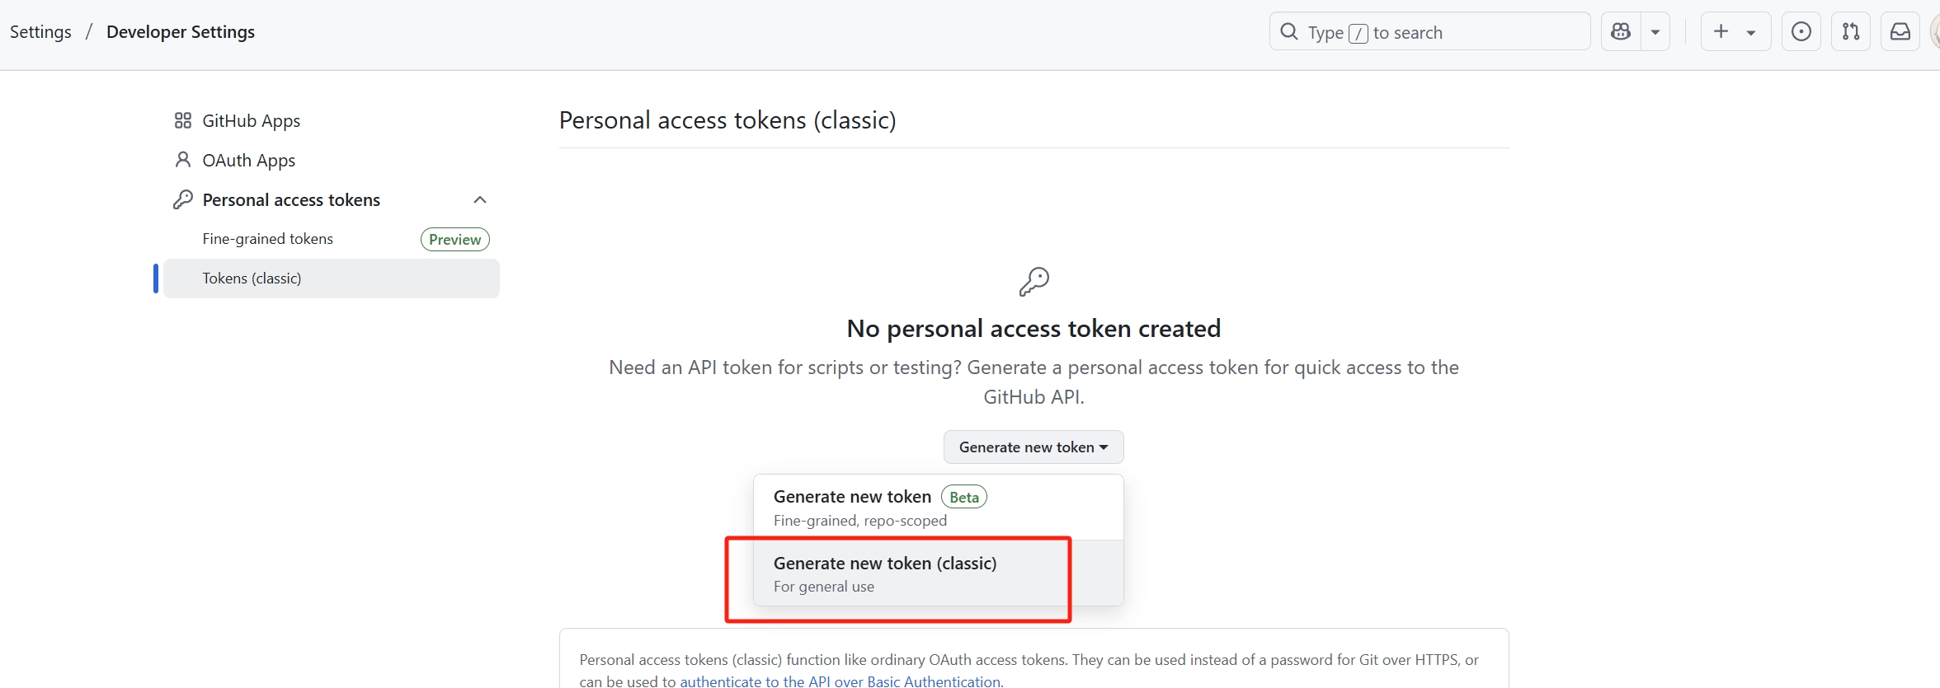Select Tokens (classic) sidebar item
1940x688 pixels.
[x=332, y=278]
